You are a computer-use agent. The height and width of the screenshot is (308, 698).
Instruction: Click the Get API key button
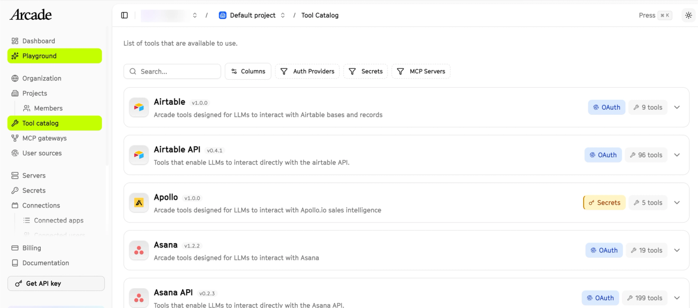pyautogui.click(x=56, y=284)
